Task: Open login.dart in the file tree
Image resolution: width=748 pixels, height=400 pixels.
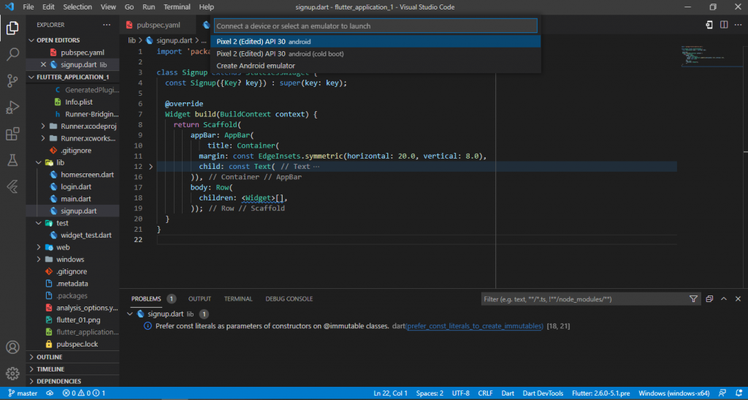Action: (76, 186)
